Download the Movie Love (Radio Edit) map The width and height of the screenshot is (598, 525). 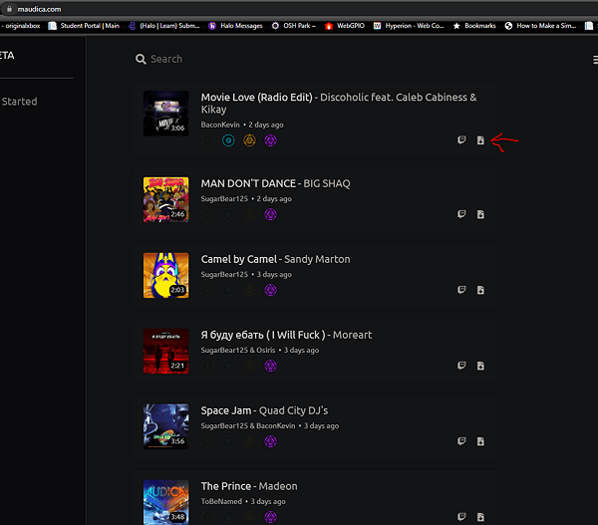(x=480, y=140)
